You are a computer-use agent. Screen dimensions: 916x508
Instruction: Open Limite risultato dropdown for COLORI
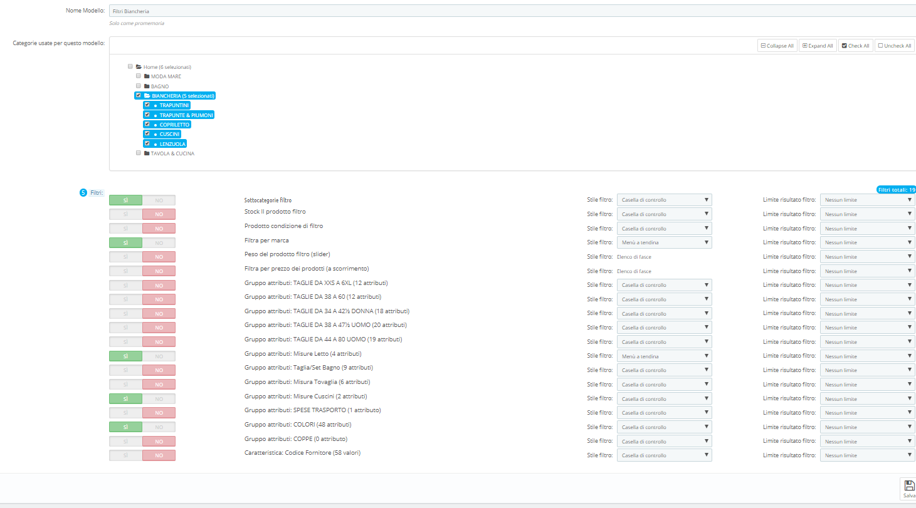coord(868,427)
